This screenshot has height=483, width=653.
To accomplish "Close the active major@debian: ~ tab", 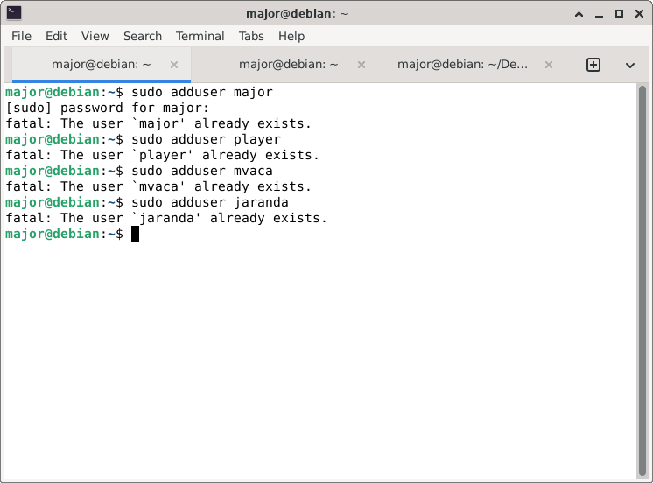I will (x=174, y=65).
